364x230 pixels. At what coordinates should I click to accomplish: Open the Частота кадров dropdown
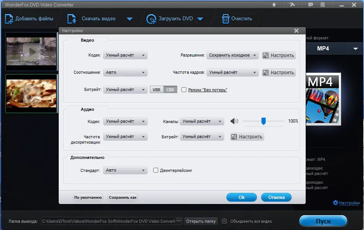tap(233, 72)
